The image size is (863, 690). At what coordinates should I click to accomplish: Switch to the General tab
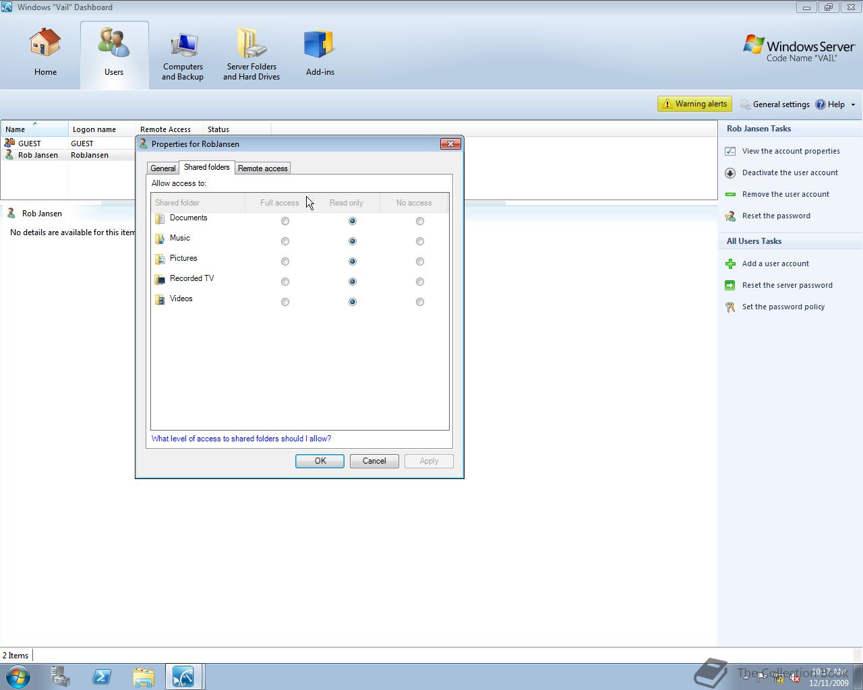pyautogui.click(x=163, y=168)
